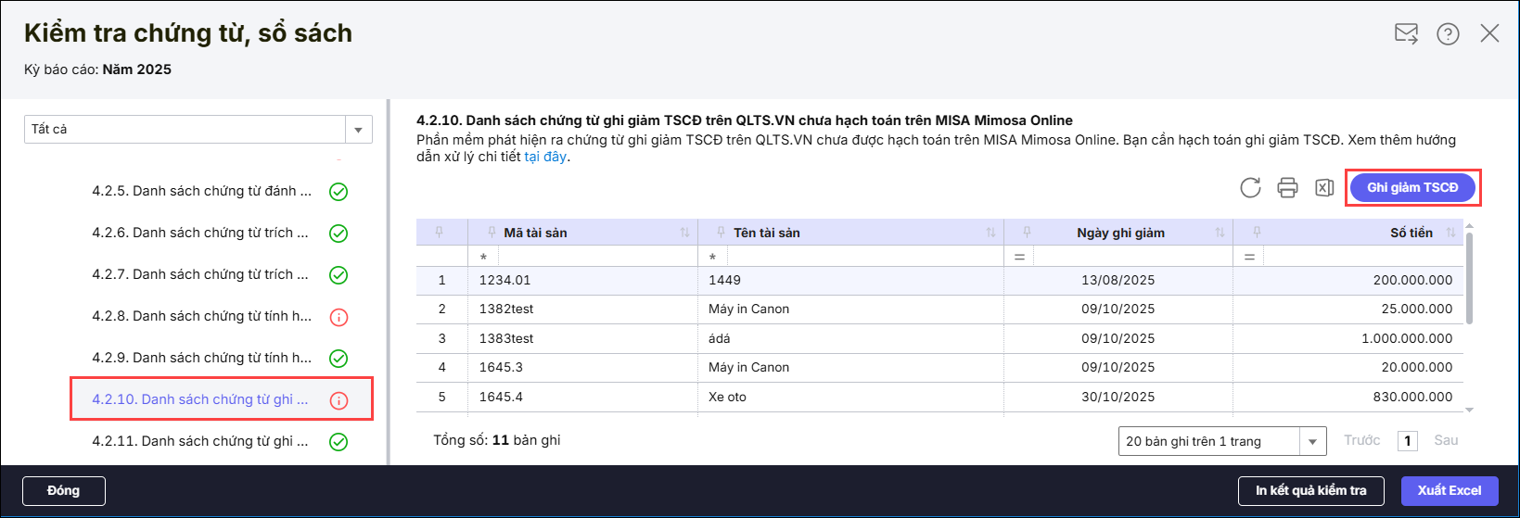This screenshot has height=518, width=1520.
Task: Open the feedback envelope icon in header
Action: click(x=1406, y=34)
